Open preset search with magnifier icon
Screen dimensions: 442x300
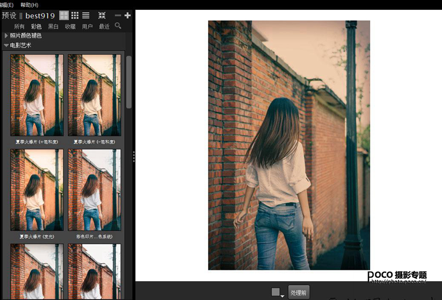coord(118,26)
